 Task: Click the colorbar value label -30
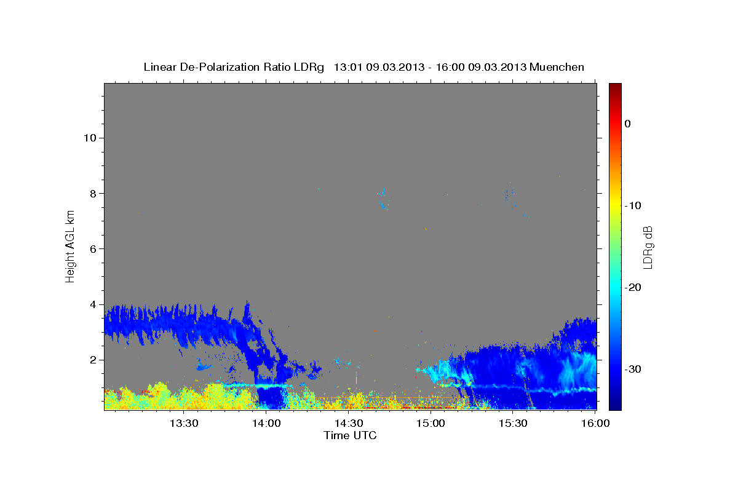[x=632, y=369]
